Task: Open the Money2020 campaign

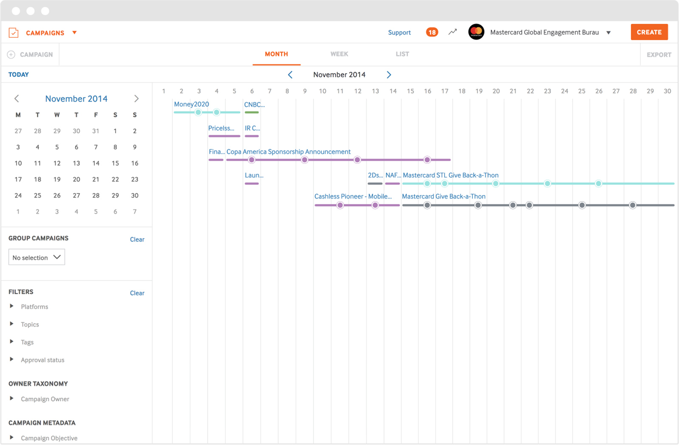Action: click(191, 104)
